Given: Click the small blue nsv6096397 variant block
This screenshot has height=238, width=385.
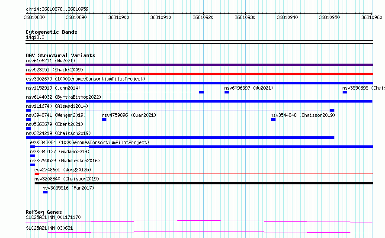Looking at the screenshot, I should (227, 92).
